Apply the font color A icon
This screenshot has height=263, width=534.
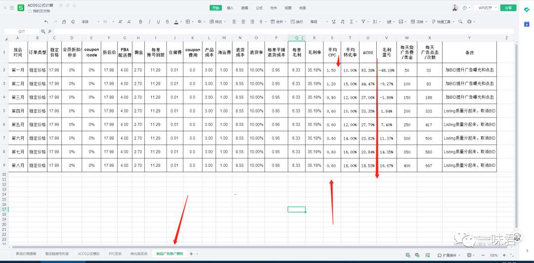(176, 22)
